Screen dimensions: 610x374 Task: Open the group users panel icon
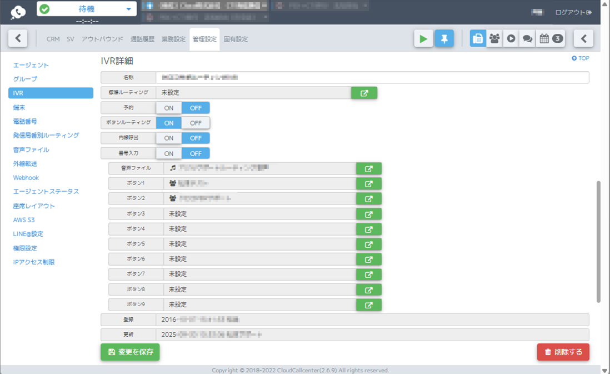(494, 39)
